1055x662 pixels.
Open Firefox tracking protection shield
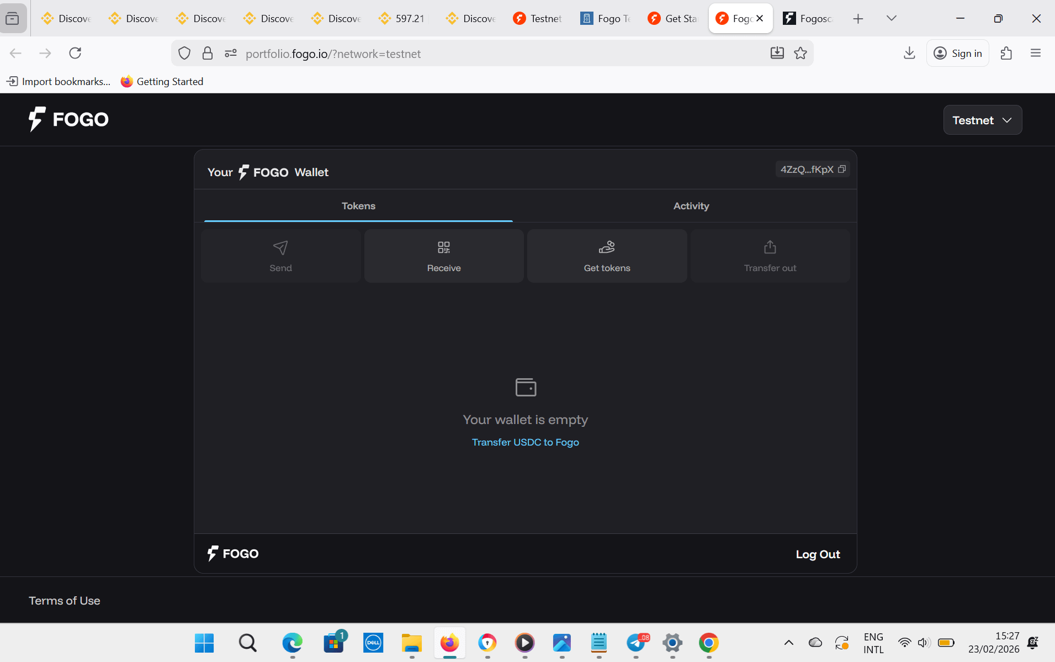click(184, 53)
